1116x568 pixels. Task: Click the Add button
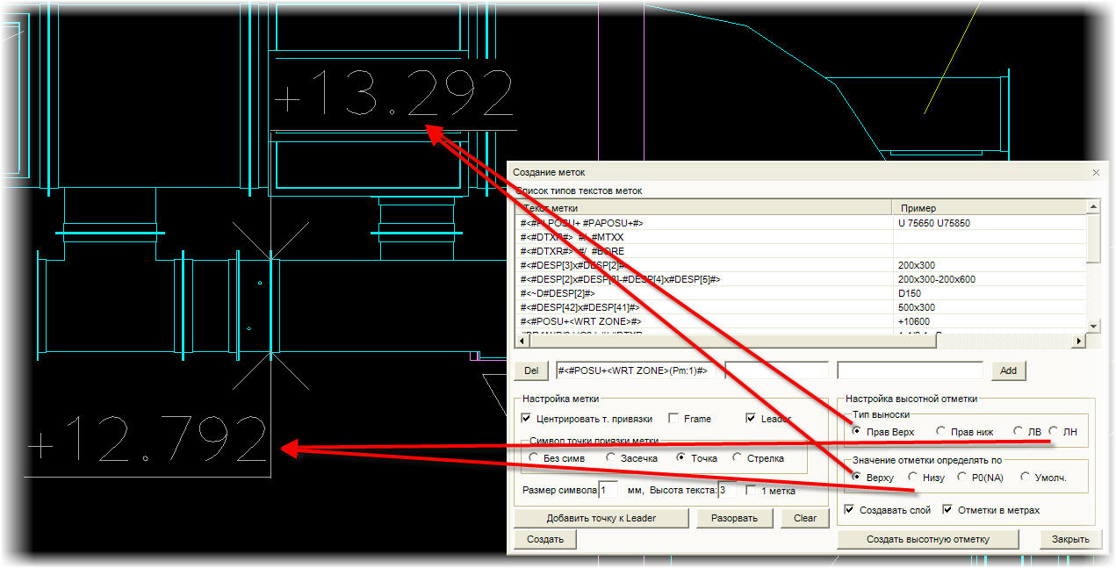(x=1008, y=370)
